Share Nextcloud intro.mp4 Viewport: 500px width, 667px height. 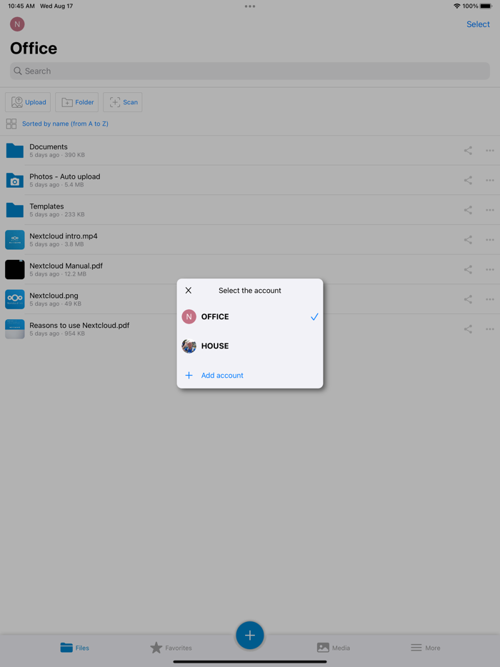[x=468, y=240]
